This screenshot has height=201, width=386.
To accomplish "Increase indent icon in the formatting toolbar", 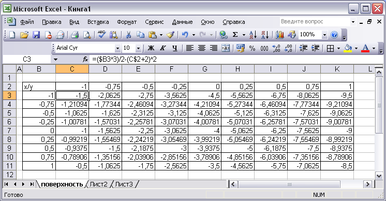I will click(315, 48).
